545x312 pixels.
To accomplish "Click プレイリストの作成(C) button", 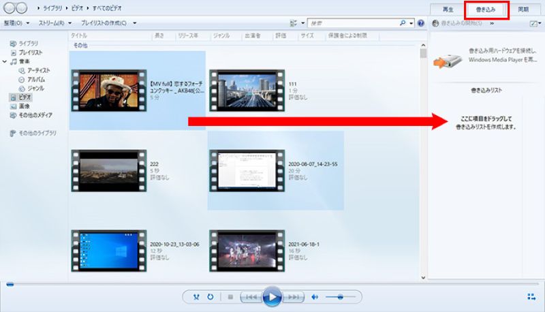I will (x=104, y=23).
